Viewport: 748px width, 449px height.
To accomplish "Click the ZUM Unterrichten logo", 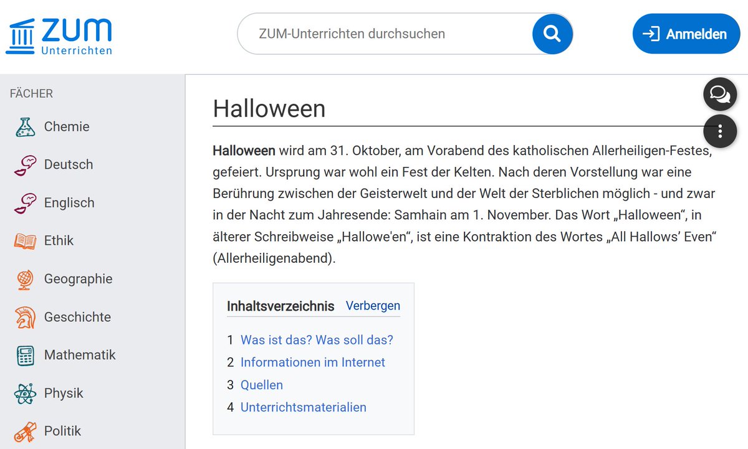I will [59, 34].
